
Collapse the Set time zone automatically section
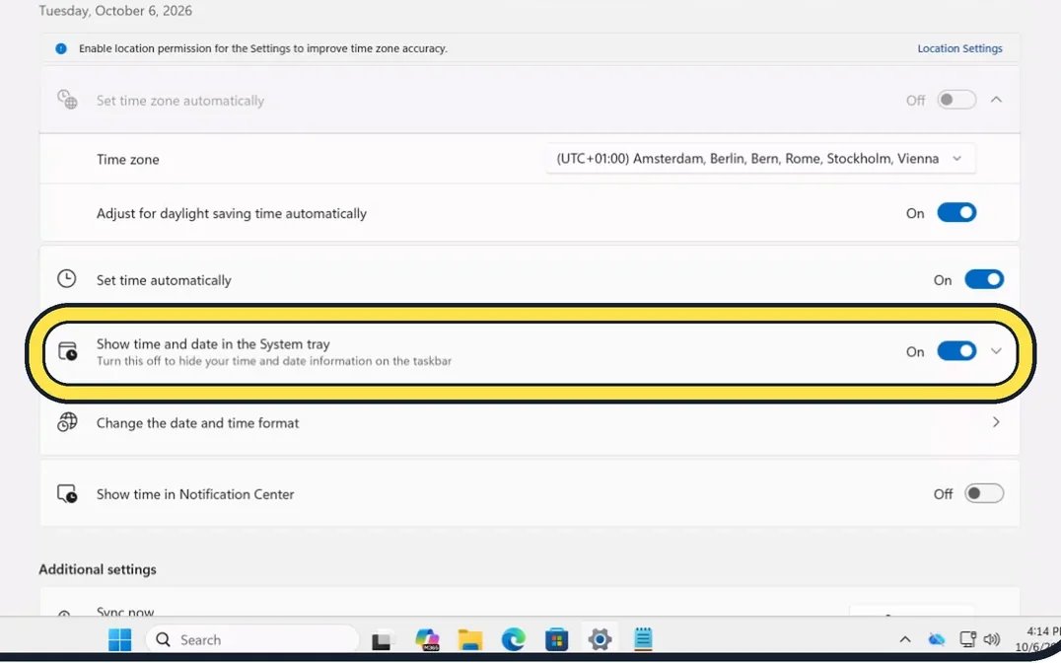pyautogui.click(x=996, y=101)
